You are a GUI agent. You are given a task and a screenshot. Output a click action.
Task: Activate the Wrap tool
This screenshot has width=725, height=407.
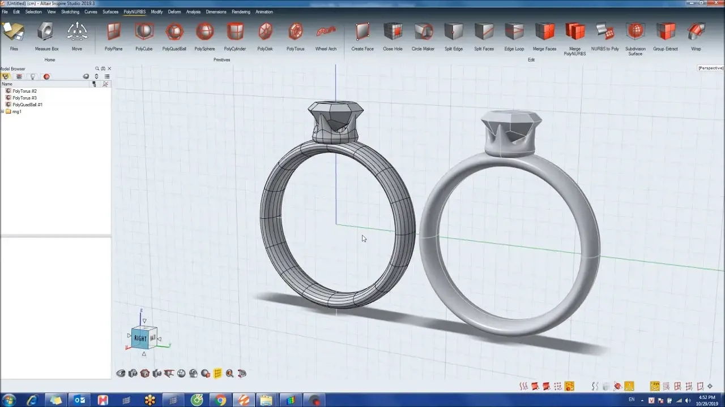(696, 33)
